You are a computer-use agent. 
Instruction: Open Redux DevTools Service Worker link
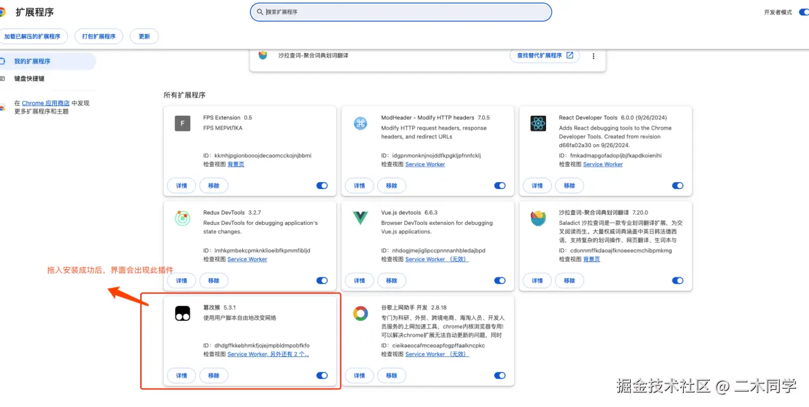click(247, 259)
